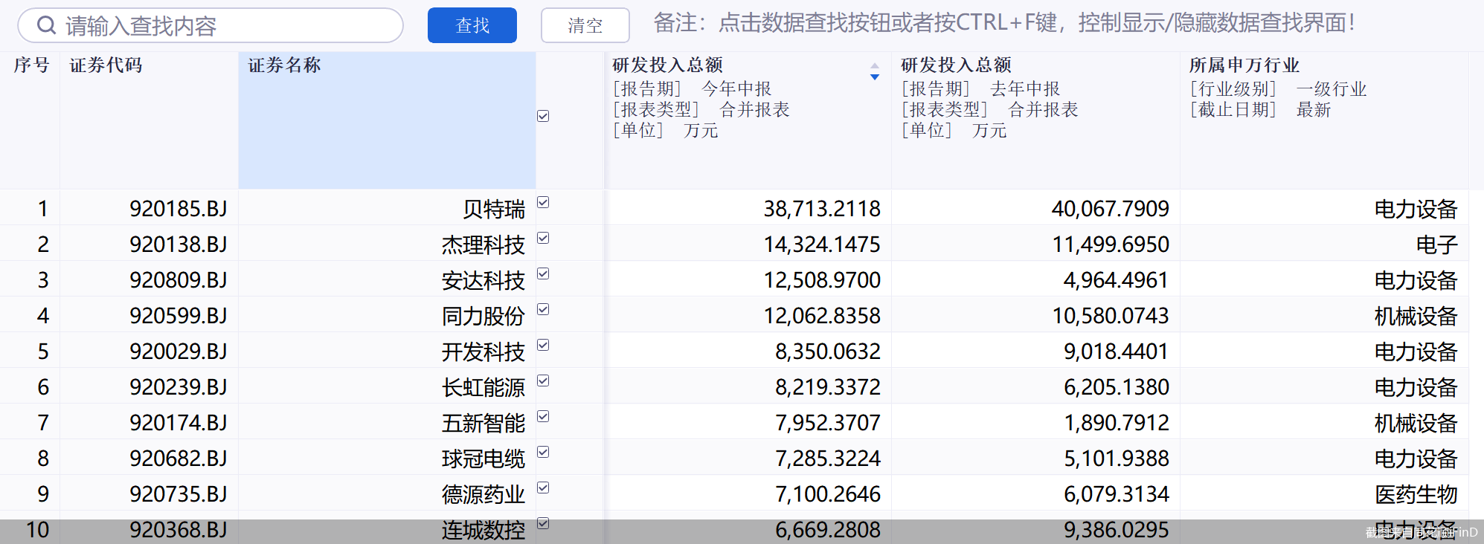Click the value 7,285.3224
The width and height of the screenshot is (1484, 544).
click(x=828, y=459)
